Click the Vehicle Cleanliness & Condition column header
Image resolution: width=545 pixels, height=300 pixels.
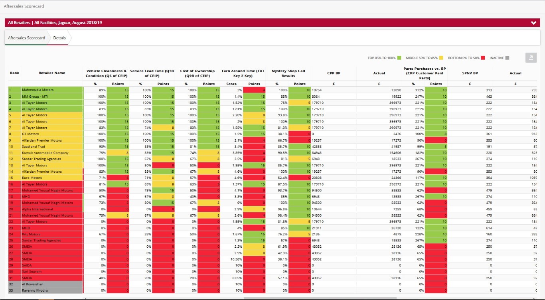(106, 73)
